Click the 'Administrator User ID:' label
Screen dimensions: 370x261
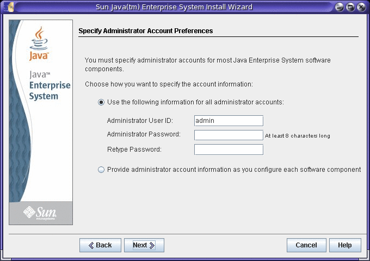pos(140,121)
